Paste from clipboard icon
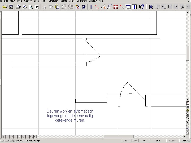This screenshot has width=191, height=143. point(57,7)
